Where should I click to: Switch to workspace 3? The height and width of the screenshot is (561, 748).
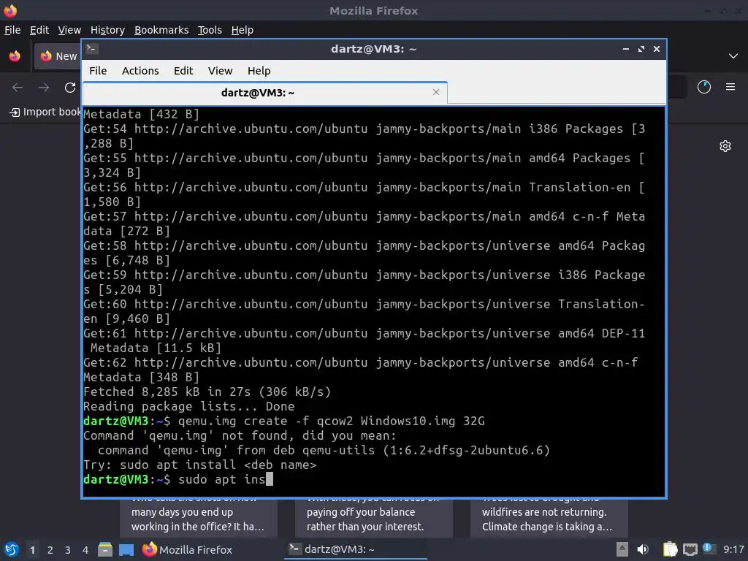(x=68, y=550)
